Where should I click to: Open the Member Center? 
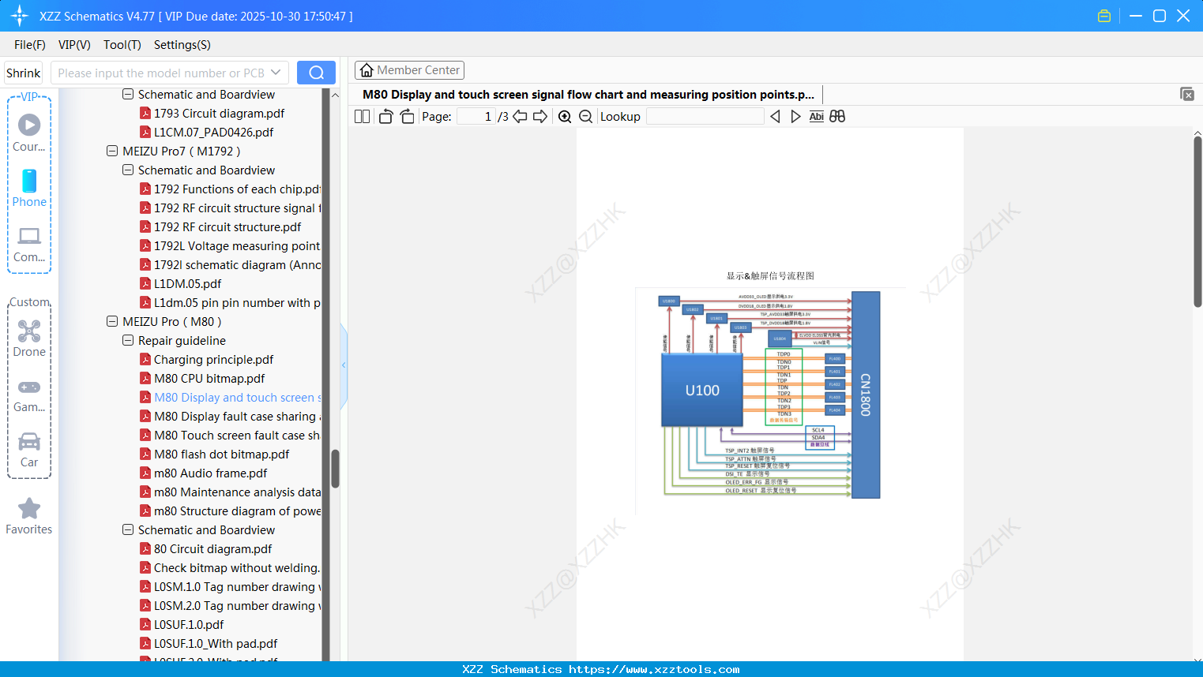[x=409, y=70]
